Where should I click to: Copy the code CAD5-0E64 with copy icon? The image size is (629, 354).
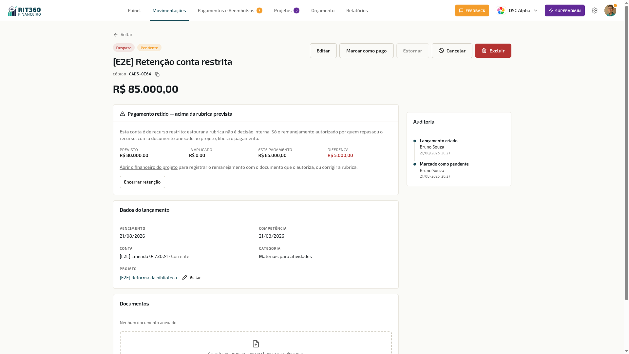coord(157,74)
